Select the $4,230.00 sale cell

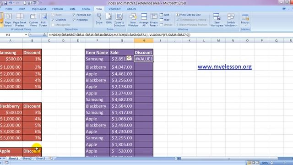[122, 132]
